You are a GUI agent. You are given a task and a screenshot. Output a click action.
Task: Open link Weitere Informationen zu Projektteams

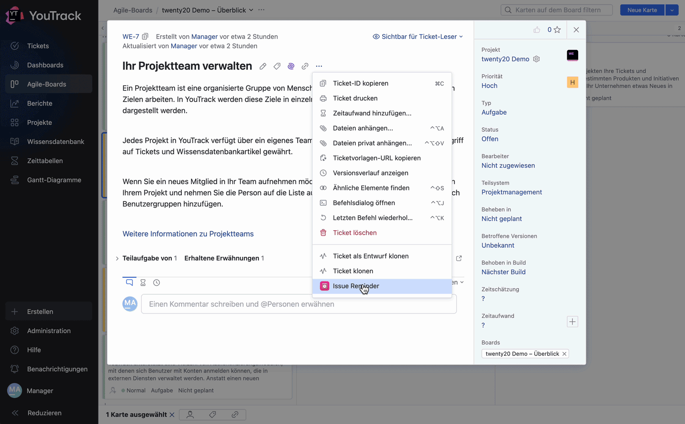coord(188,234)
